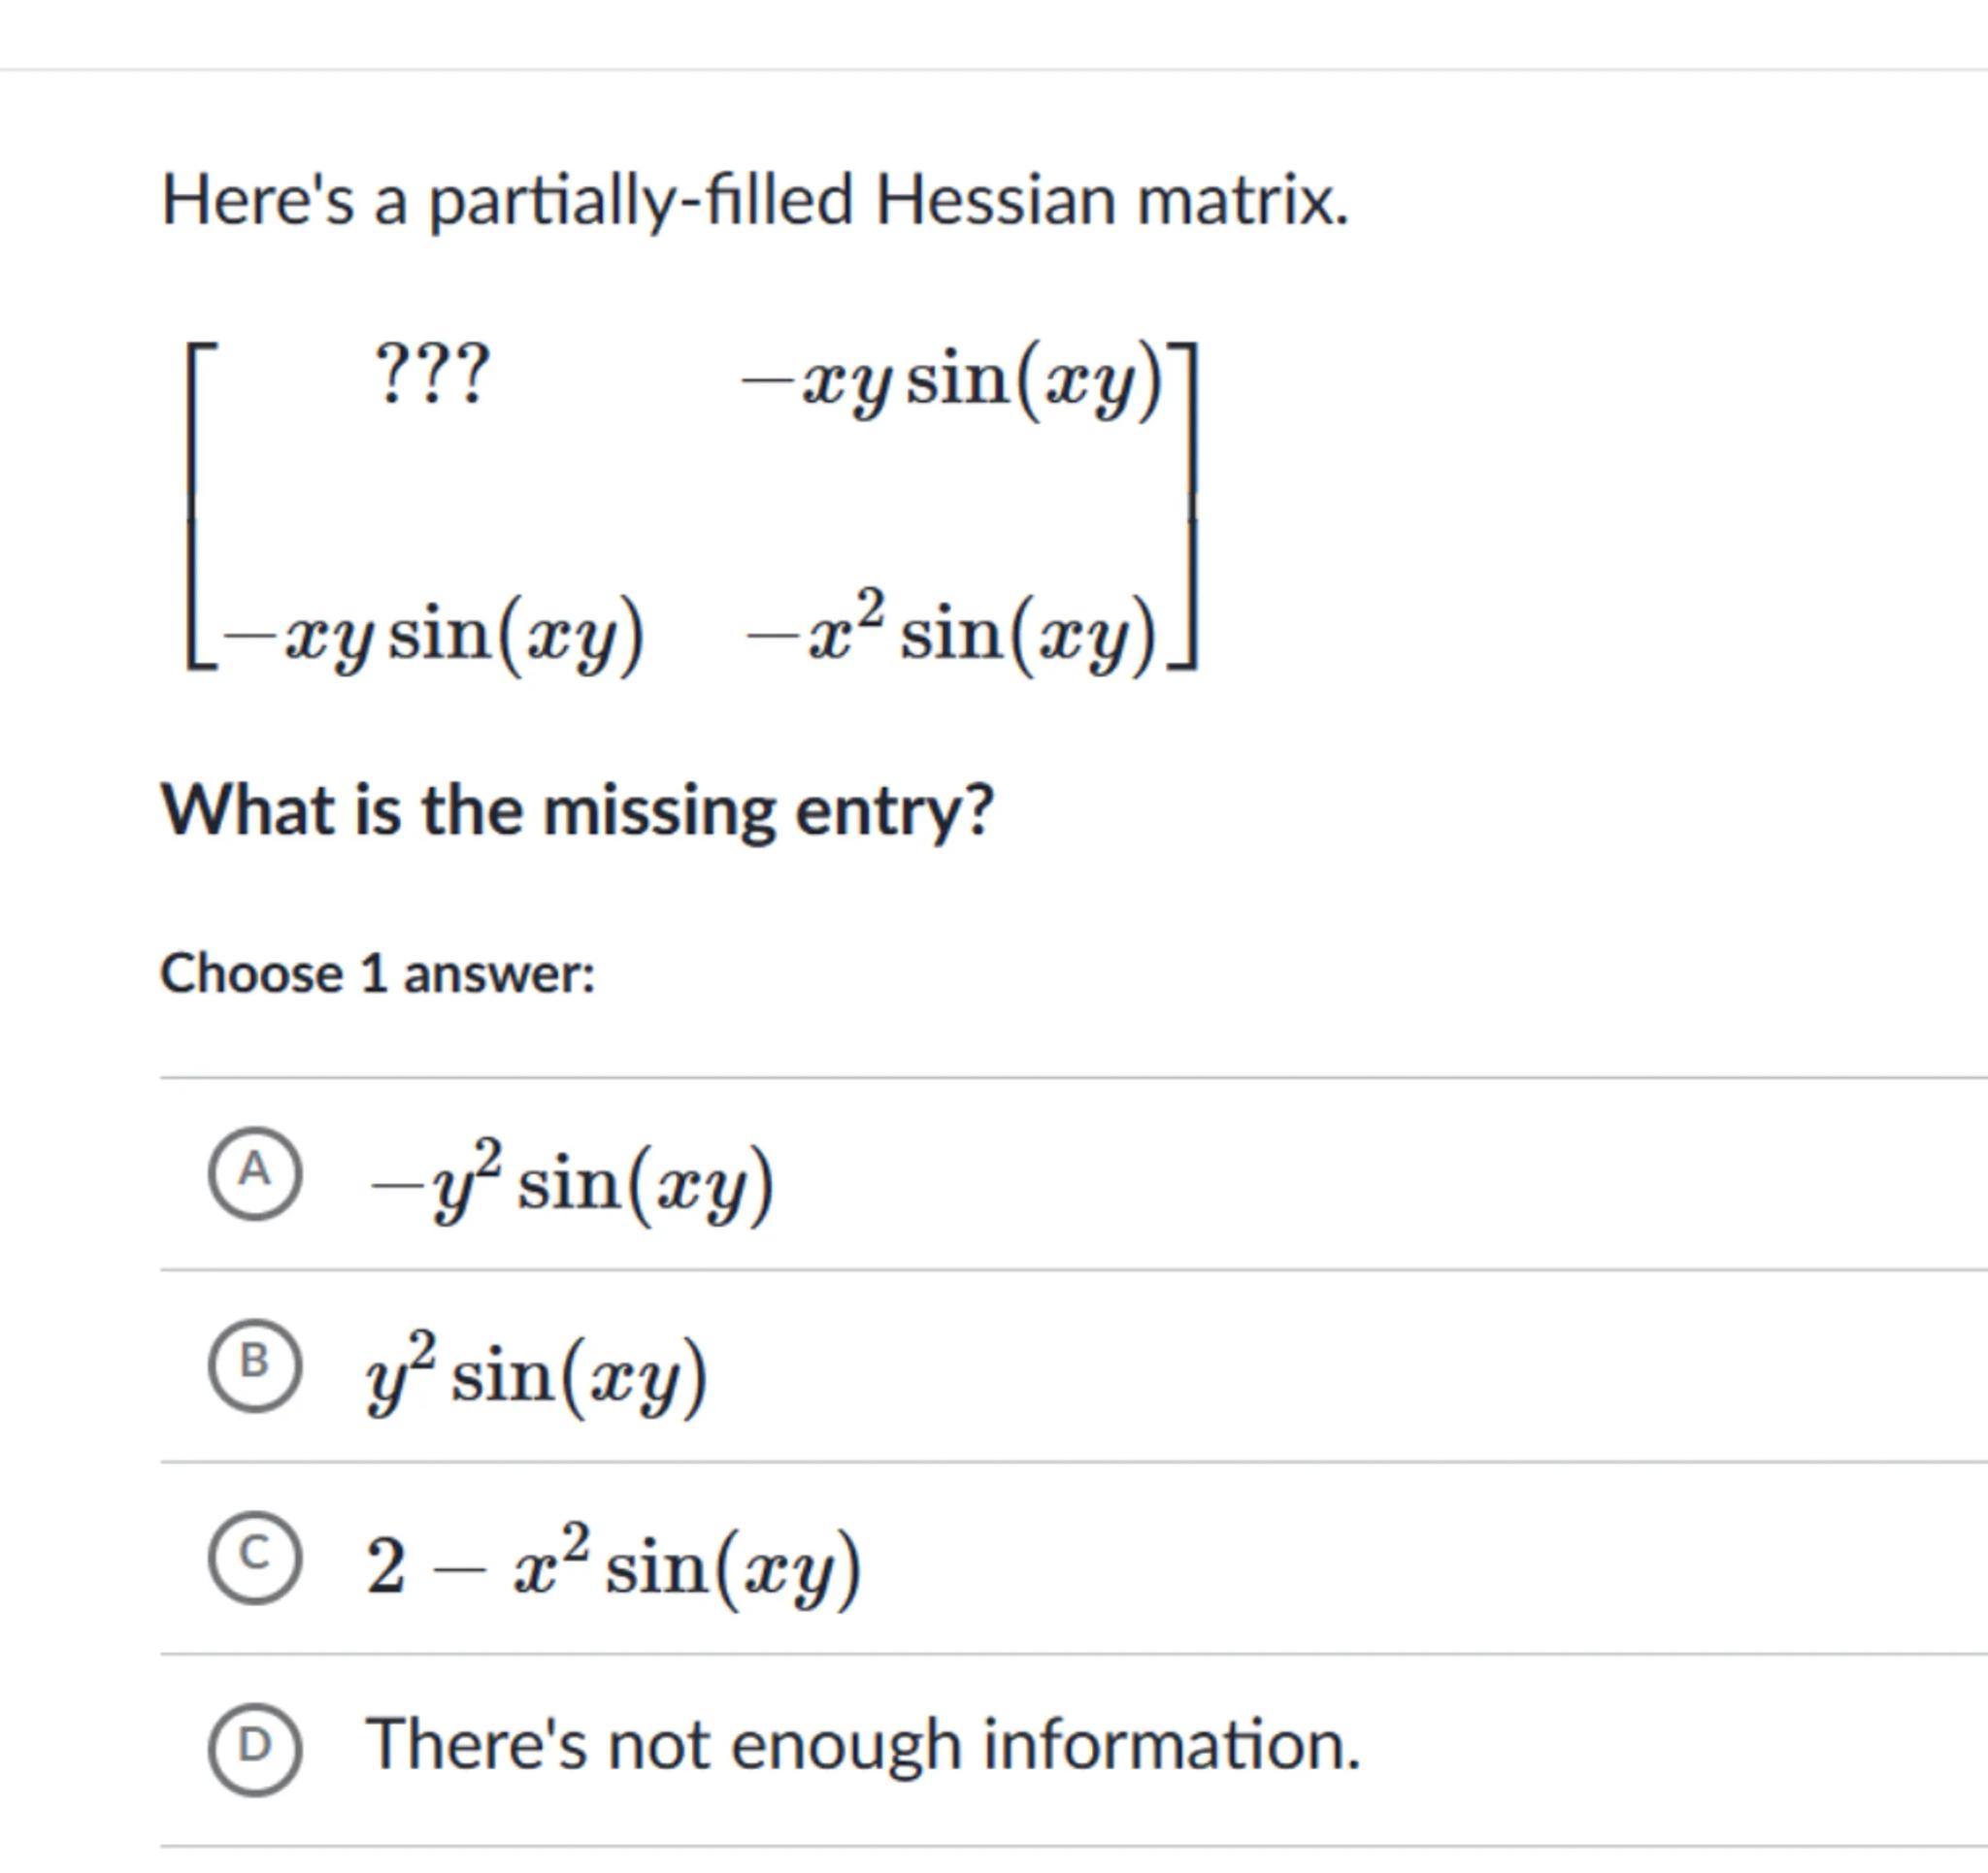Click the word "Here's" starting the prompt
This screenshot has width=1988, height=1873.
click(258, 200)
